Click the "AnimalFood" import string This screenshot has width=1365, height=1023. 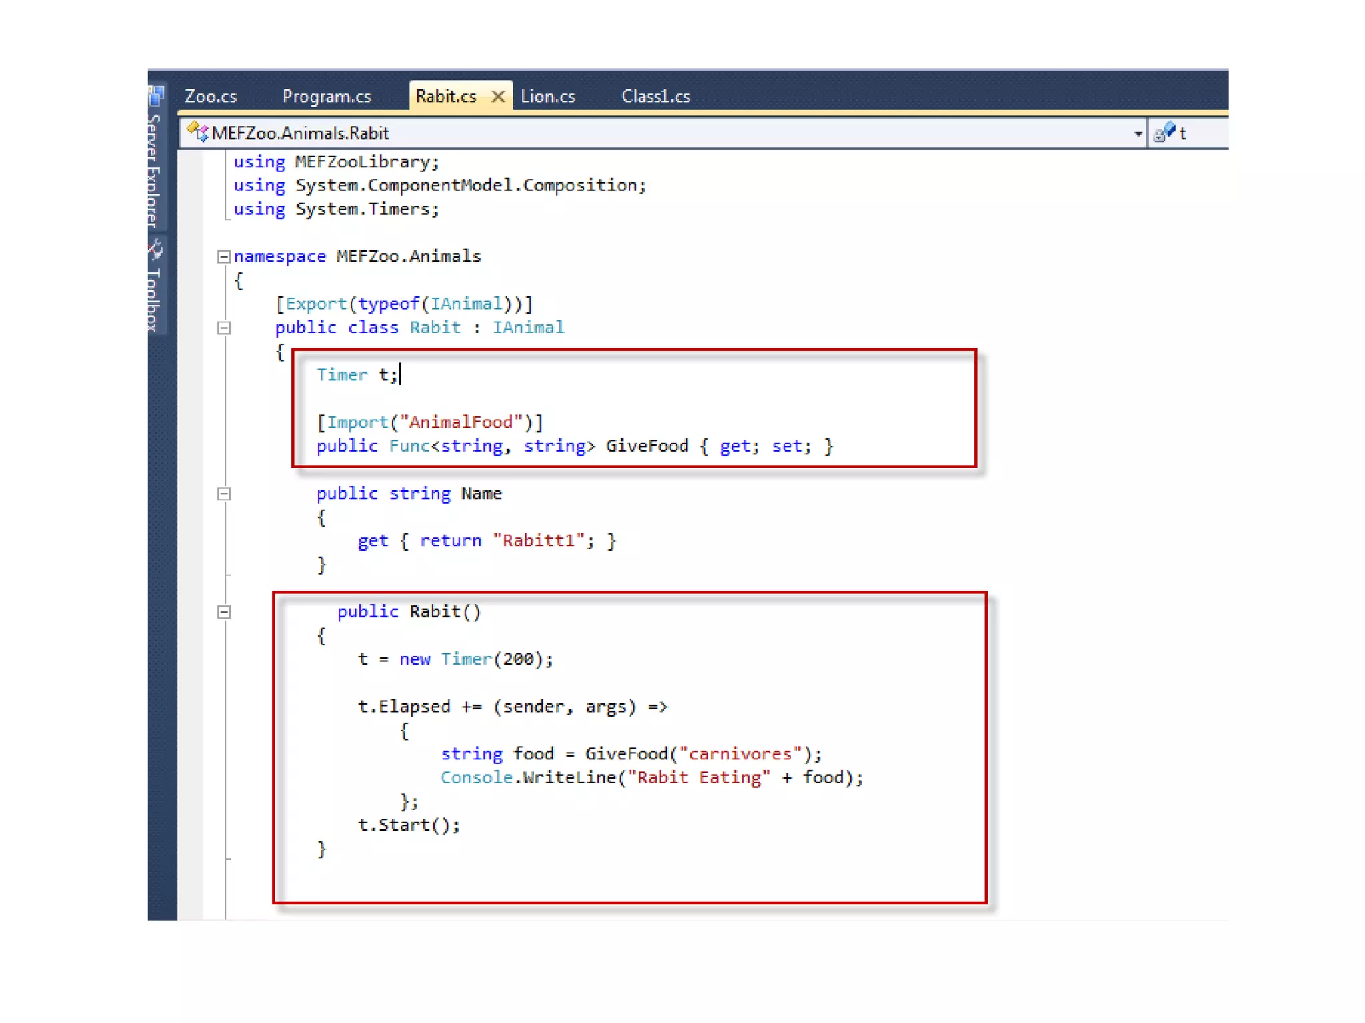tap(461, 422)
